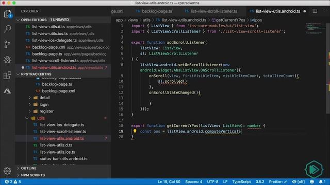This screenshot has height=185, width=330.
Task: Click the Prettier status item
Action: click(x=278, y=181)
